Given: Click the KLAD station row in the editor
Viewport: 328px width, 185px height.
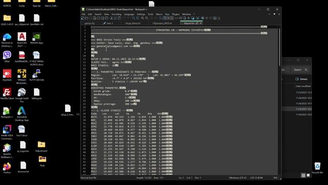Looking at the screenshot, I should click(x=132, y=146).
